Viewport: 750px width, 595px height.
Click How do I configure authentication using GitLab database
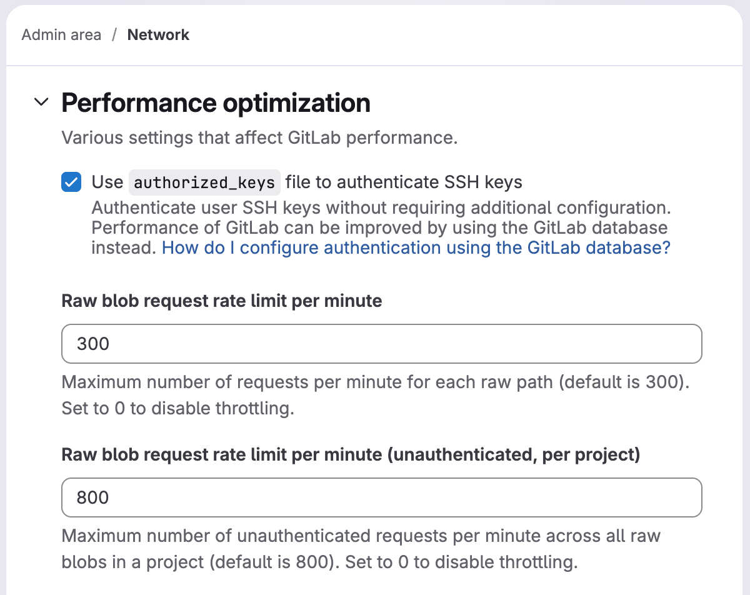click(x=416, y=247)
